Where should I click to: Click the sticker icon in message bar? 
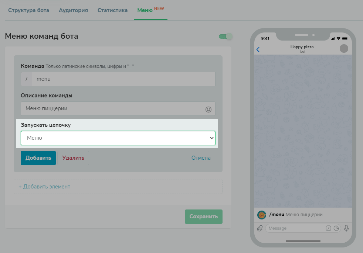(x=336, y=228)
